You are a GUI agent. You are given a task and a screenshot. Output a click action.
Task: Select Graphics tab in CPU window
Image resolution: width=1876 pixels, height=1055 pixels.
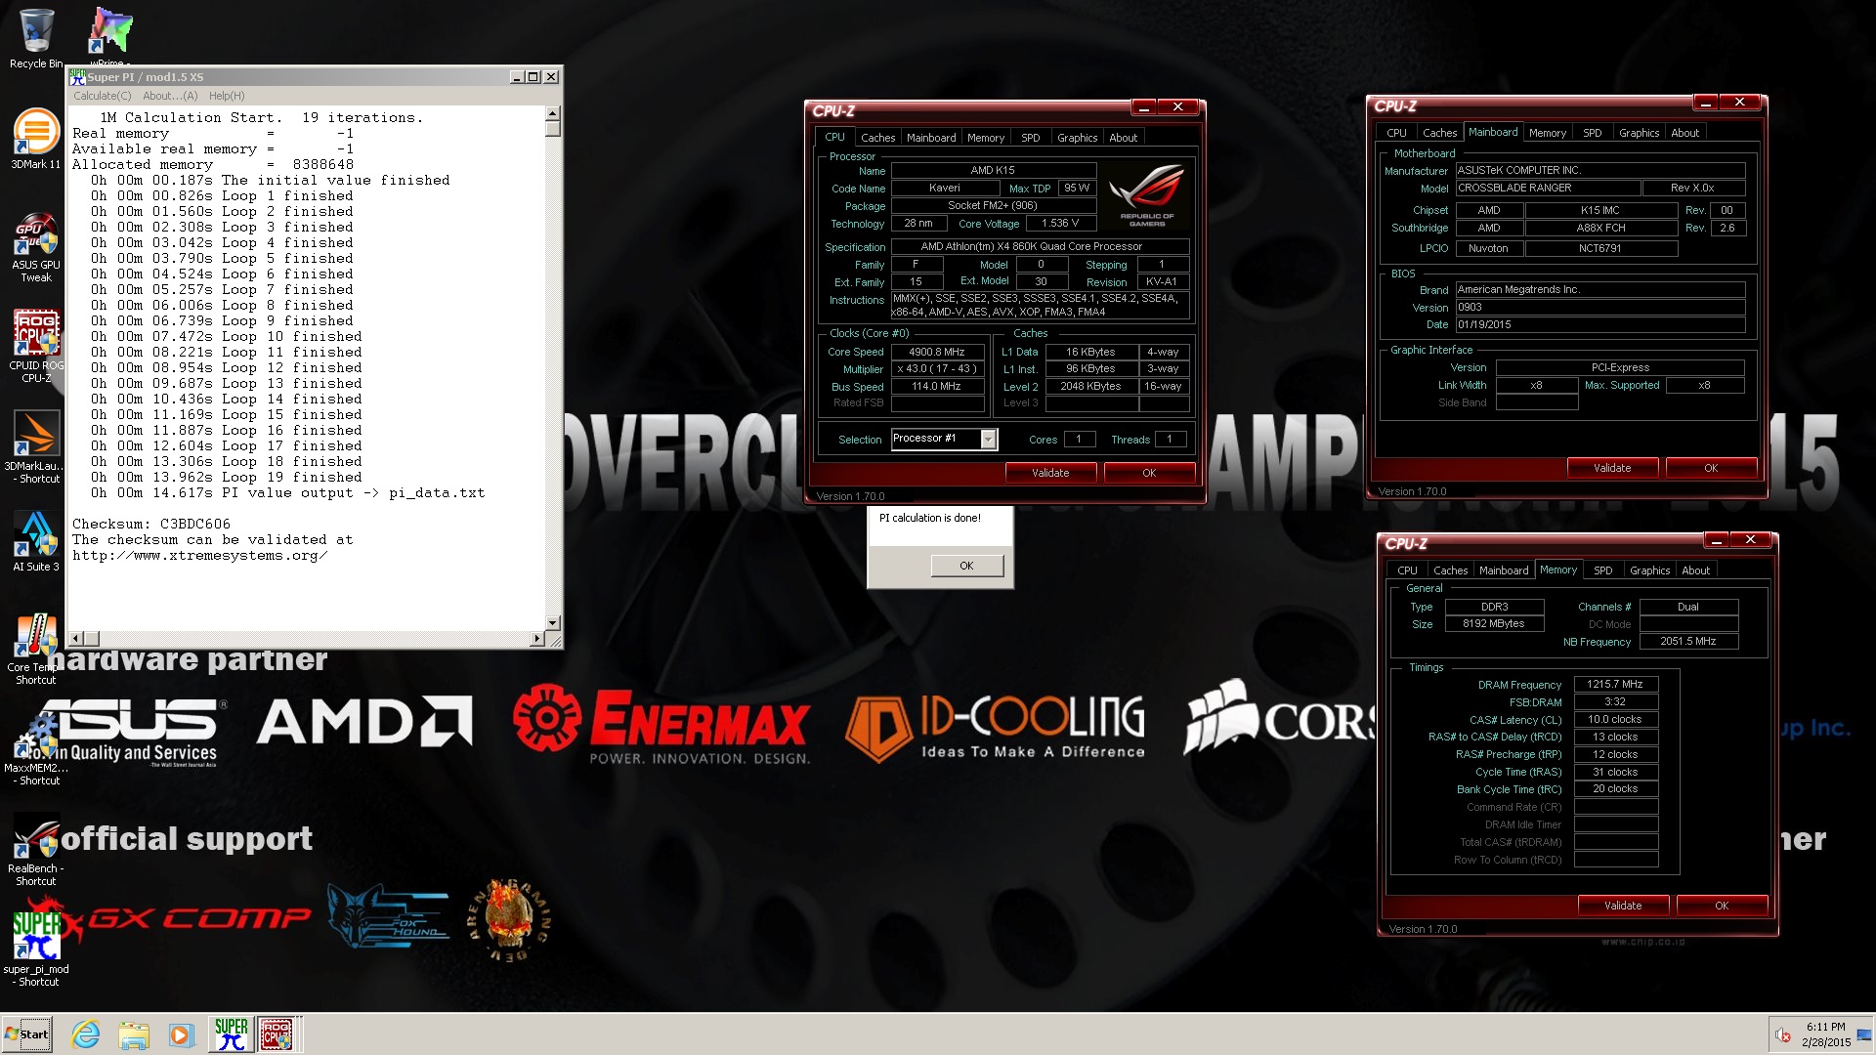[1077, 138]
